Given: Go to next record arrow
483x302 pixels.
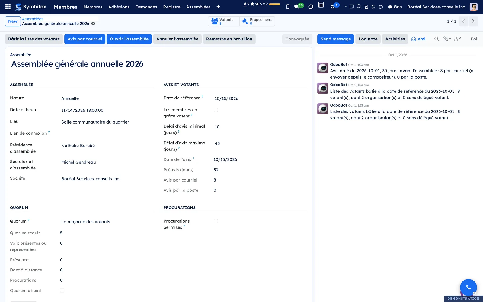Looking at the screenshot, I should pyautogui.click(x=473, y=21).
